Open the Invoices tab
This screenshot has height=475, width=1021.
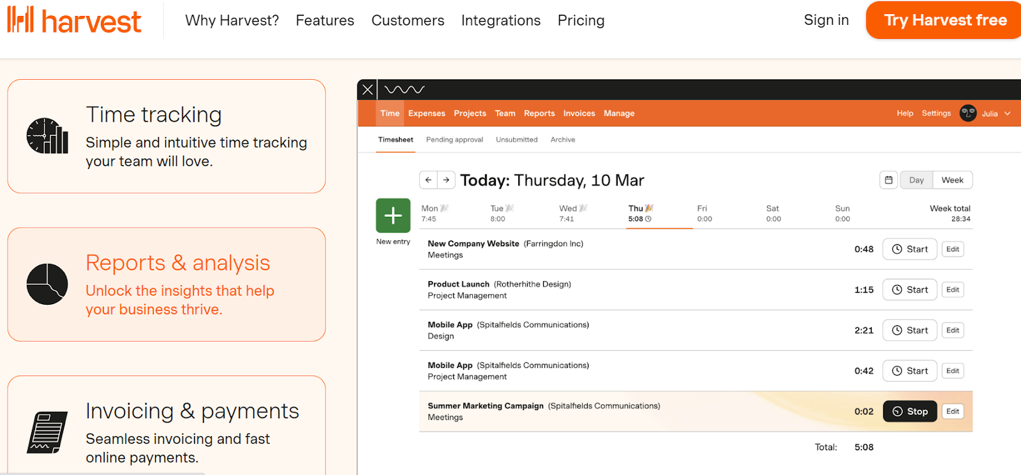pyautogui.click(x=579, y=113)
